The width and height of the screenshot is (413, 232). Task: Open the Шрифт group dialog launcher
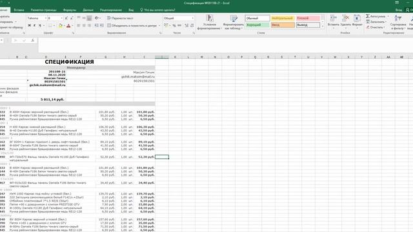73,33
